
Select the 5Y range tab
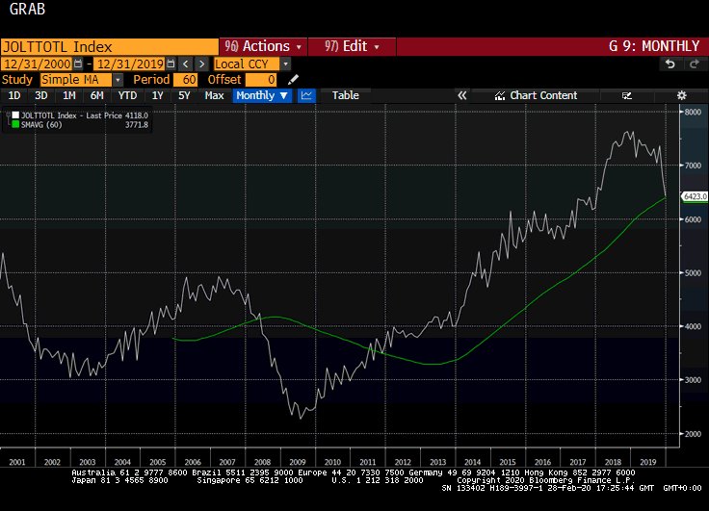coord(184,95)
